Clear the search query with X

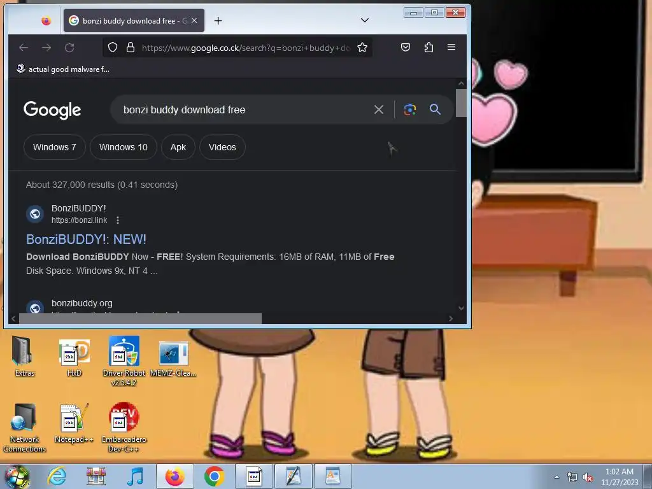(378, 110)
